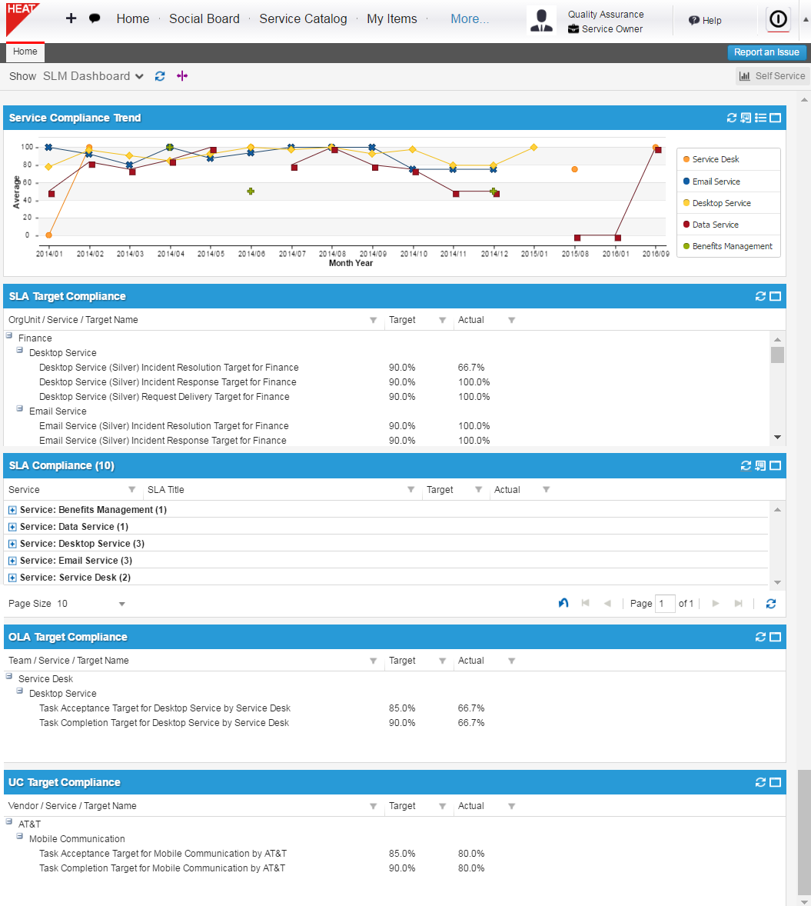Open the Social Board menu item

click(x=204, y=18)
